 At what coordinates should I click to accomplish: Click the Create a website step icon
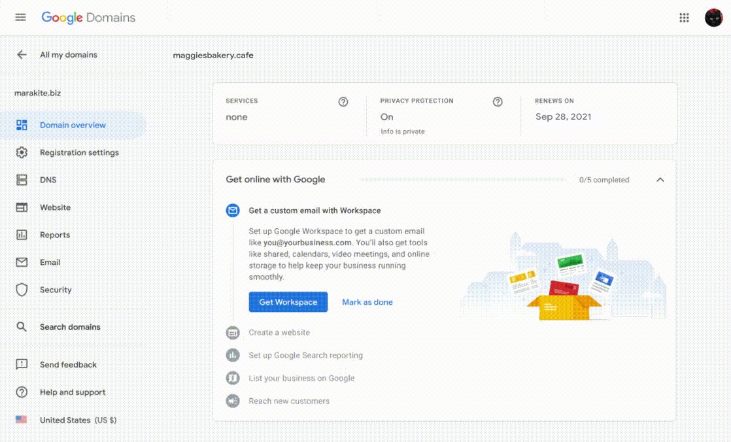[x=233, y=333]
